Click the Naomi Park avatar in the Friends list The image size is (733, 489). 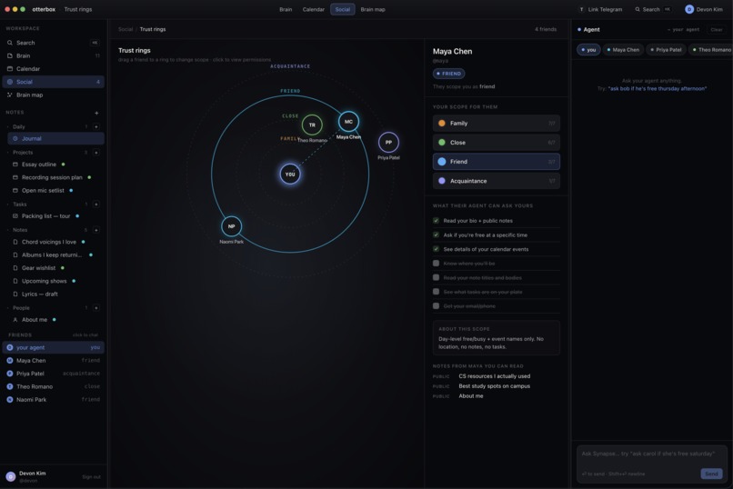[x=10, y=400]
